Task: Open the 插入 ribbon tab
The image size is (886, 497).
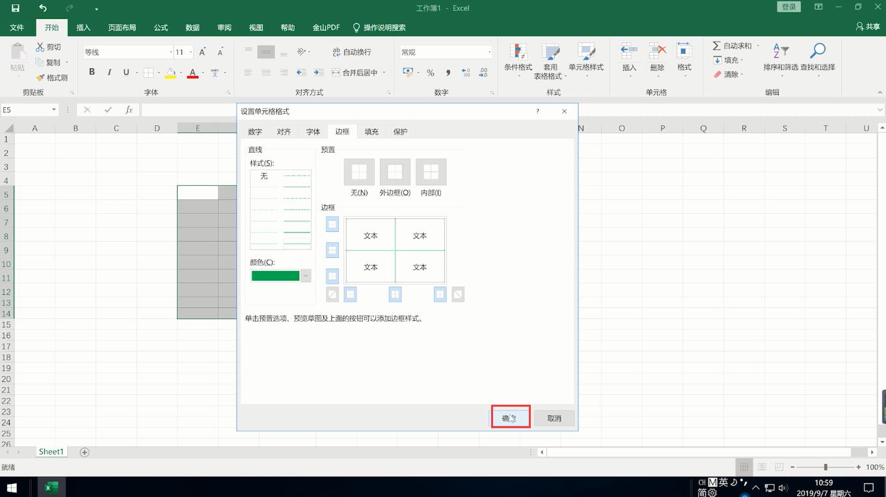Action: (x=83, y=27)
